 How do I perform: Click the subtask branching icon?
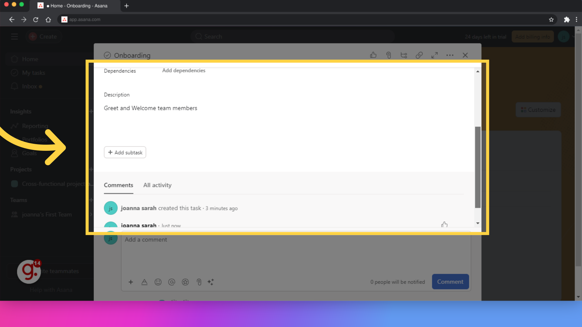(x=404, y=55)
